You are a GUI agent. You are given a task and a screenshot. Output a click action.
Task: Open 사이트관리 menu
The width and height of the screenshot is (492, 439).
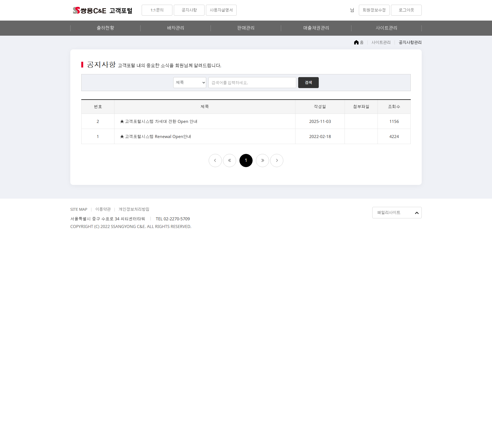[x=387, y=28]
